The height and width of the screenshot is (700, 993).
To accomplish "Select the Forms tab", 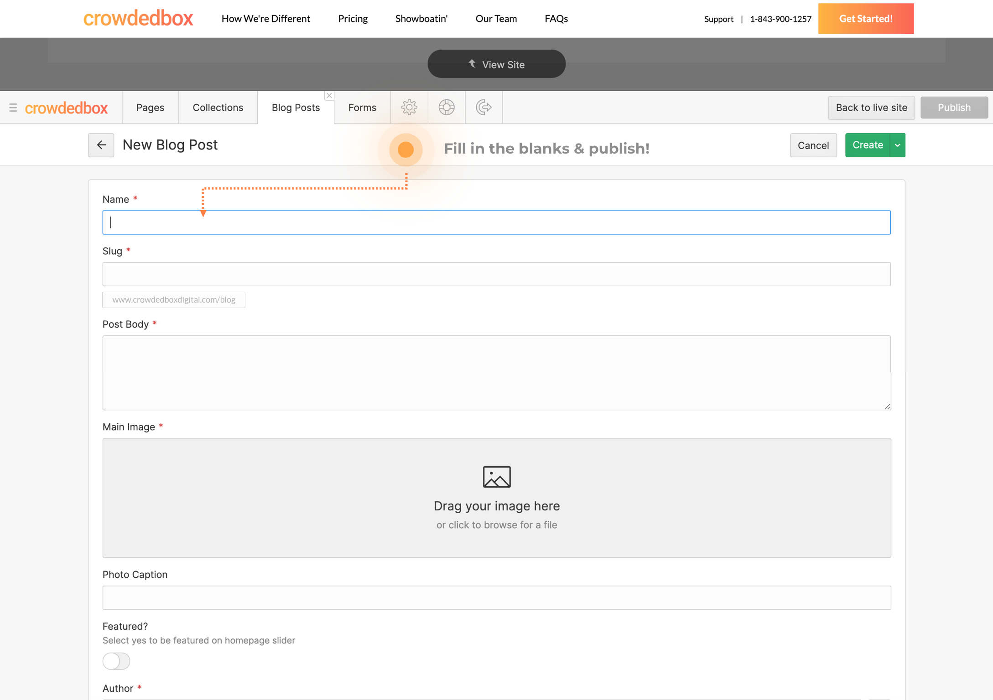I will pyautogui.click(x=362, y=108).
